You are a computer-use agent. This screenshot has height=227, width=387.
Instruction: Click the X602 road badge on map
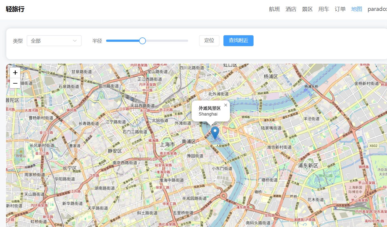[373, 146]
